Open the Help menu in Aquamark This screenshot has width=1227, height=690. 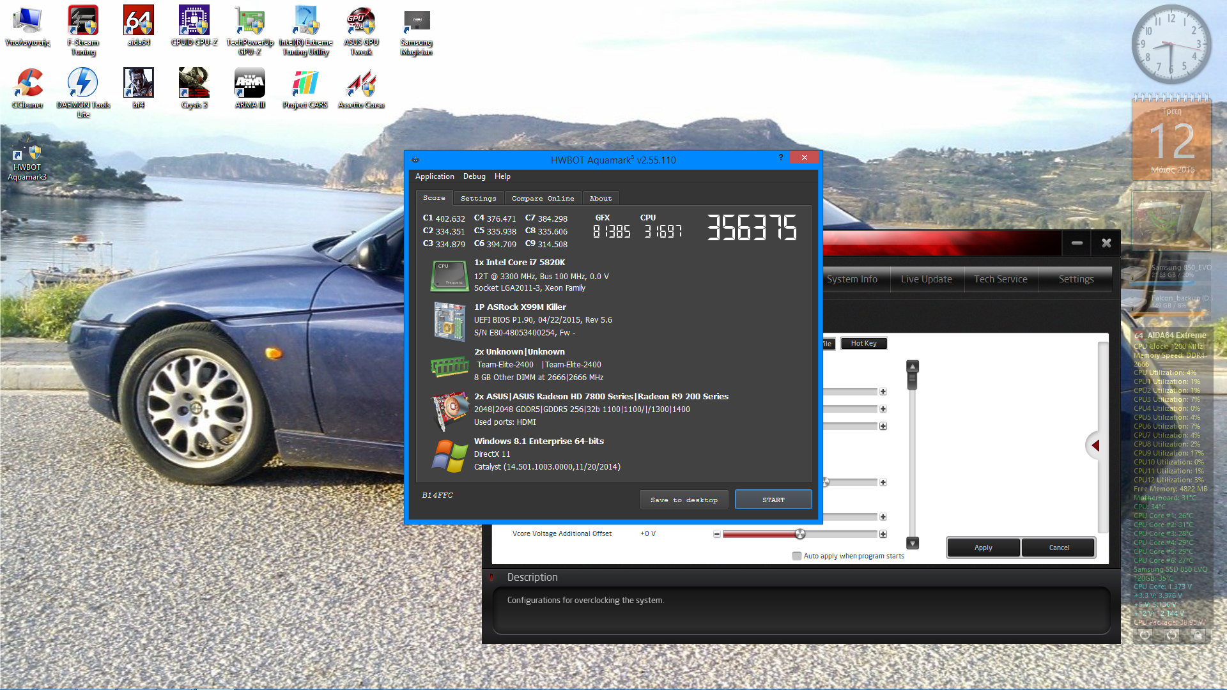coord(502,176)
